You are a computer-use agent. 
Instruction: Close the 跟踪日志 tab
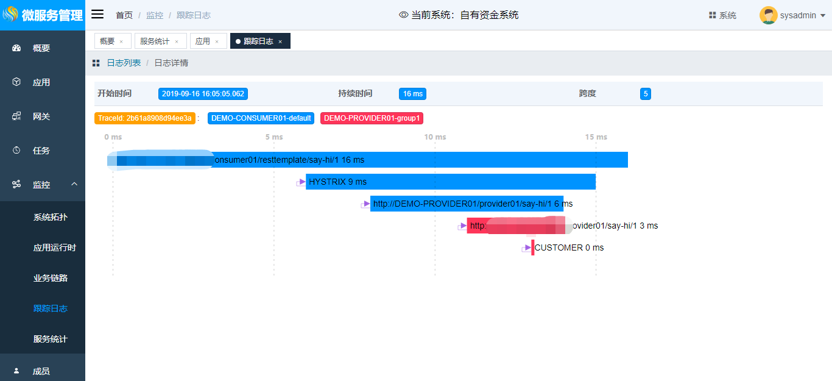tap(280, 41)
